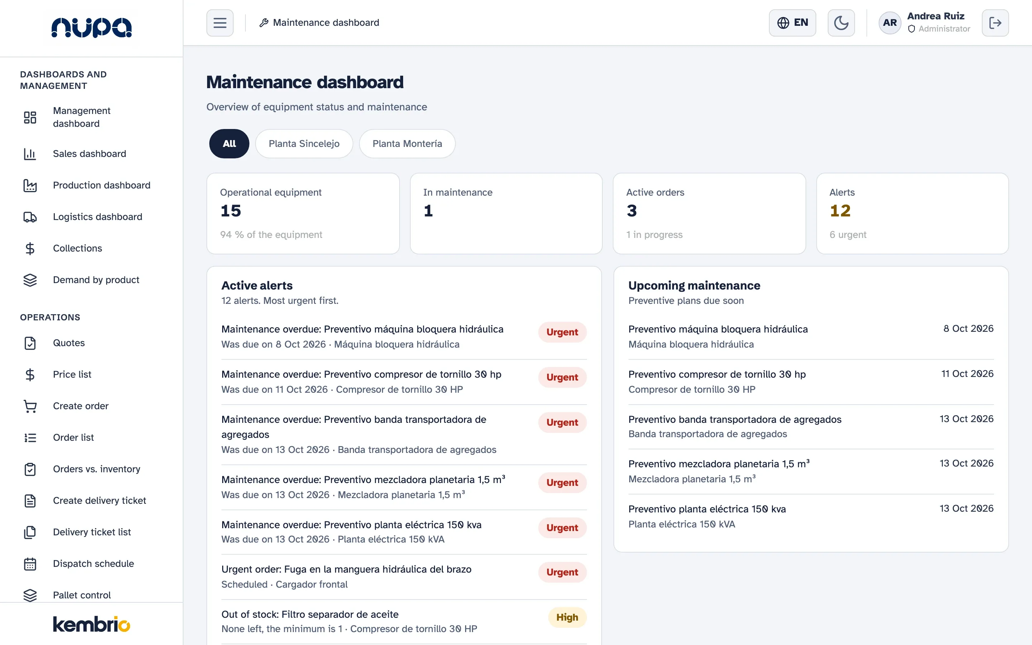Image resolution: width=1032 pixels, height=645 pixels.
Task: Click the Collections dollar icon
Action: [x=30, y=248]
